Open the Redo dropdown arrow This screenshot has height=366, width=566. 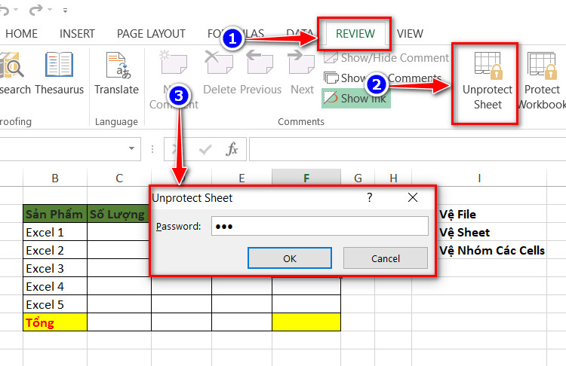point(50,10)
